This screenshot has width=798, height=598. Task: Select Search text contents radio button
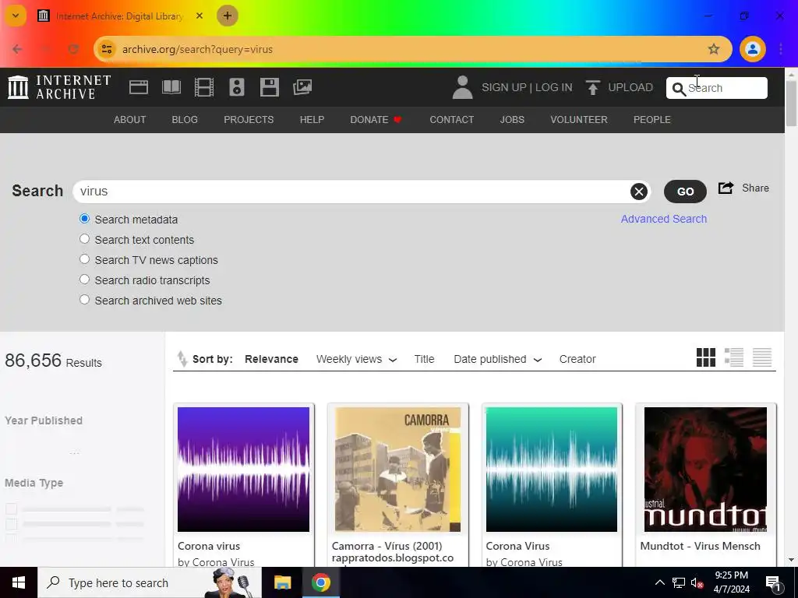[84, 239]
